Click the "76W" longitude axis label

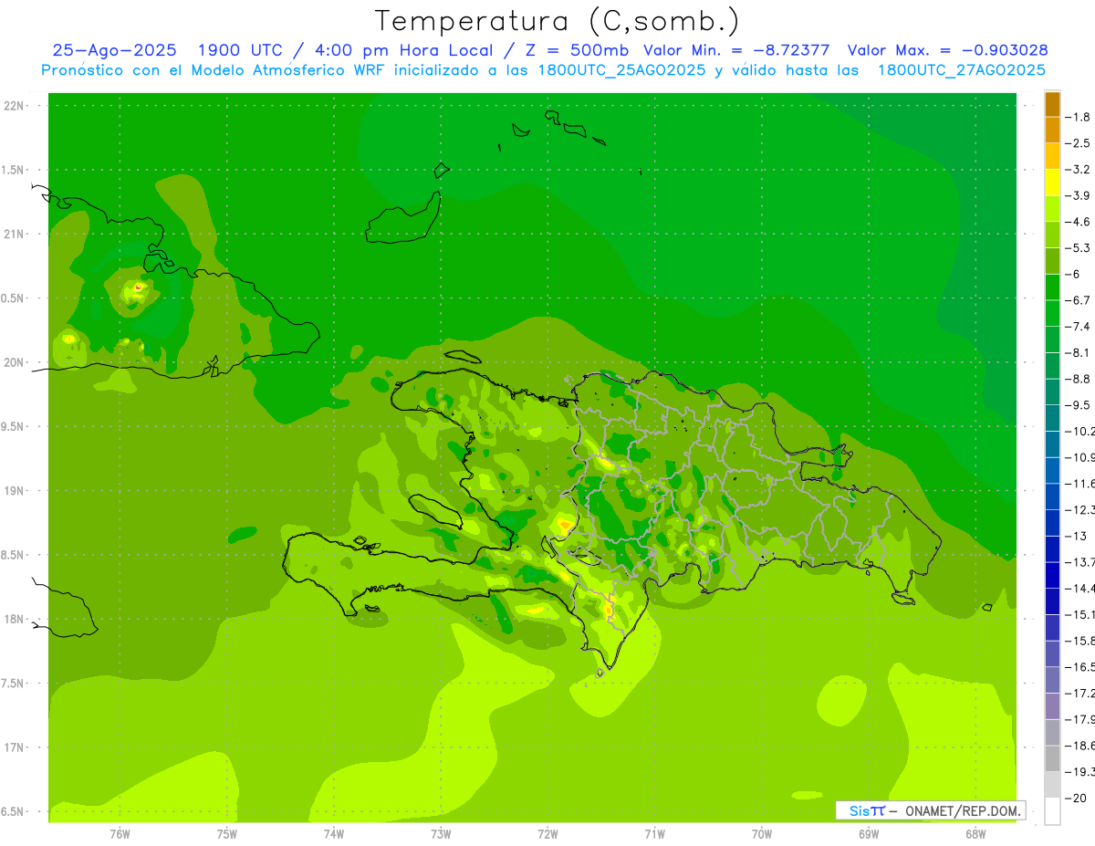120,834
